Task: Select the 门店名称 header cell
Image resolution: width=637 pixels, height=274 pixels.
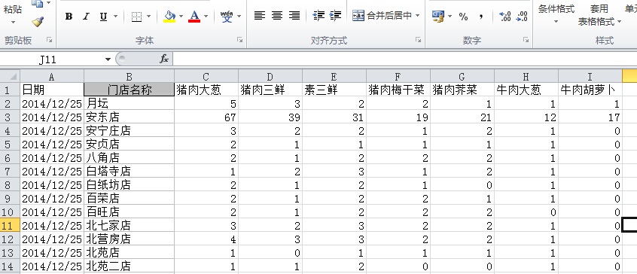Action: pyautogui.click(x=130, y=90)
